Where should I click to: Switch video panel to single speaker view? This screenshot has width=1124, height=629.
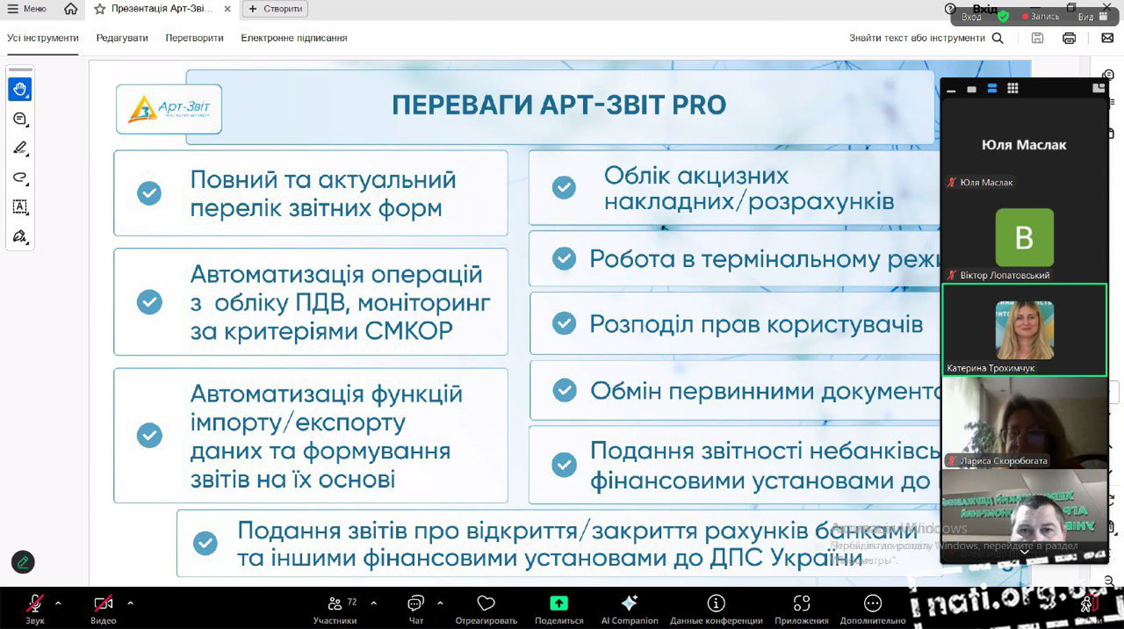972,89
